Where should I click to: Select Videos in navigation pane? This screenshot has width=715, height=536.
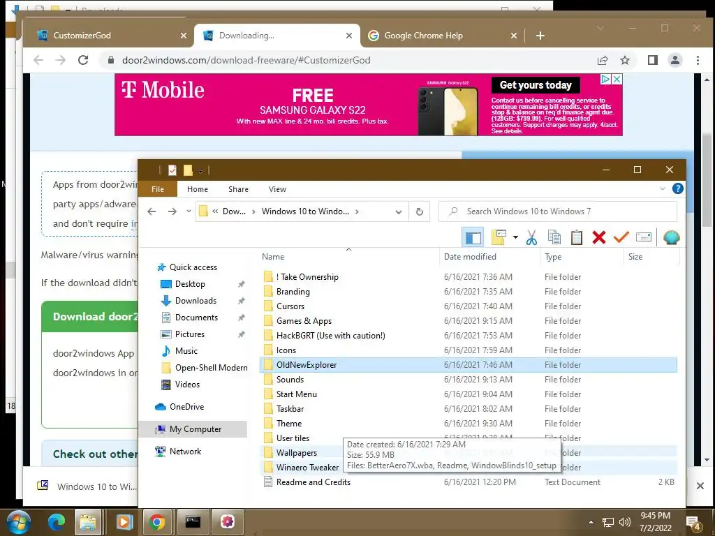[187, 385]
